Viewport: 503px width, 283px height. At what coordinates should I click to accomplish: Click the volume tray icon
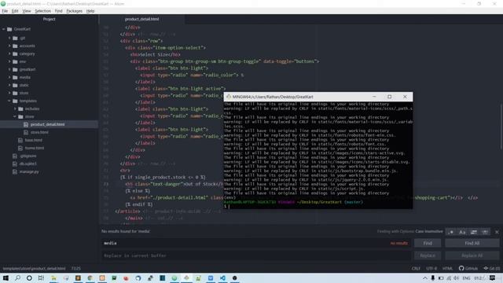[457, 277]
